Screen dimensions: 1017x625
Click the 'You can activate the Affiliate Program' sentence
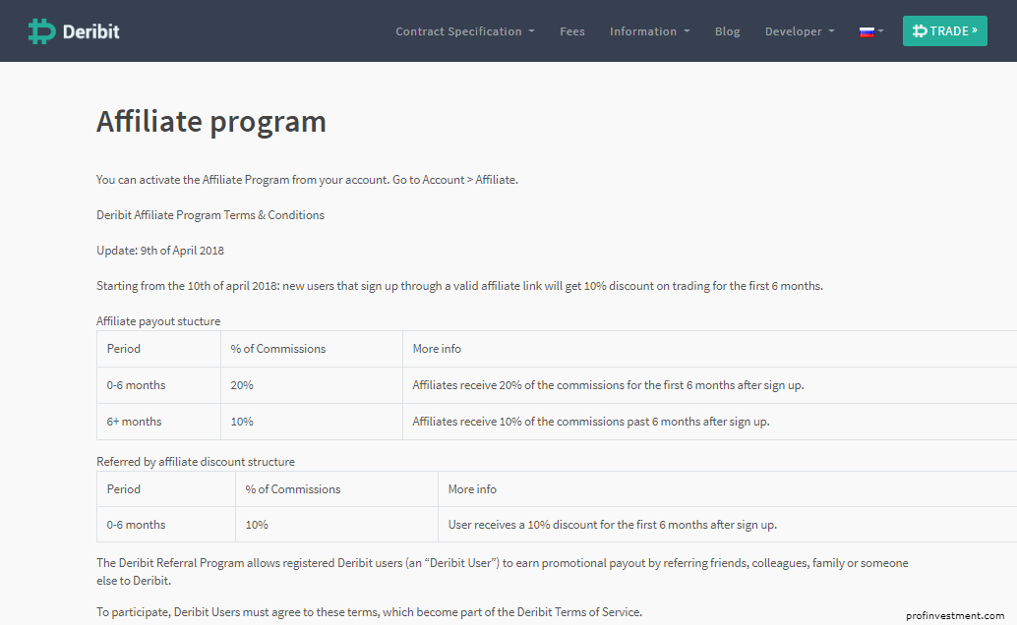[308, 180]
